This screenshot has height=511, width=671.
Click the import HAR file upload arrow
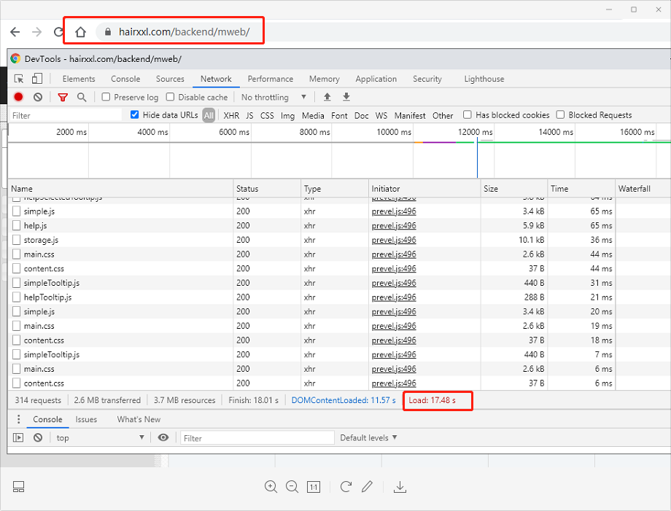coord(327,97)
